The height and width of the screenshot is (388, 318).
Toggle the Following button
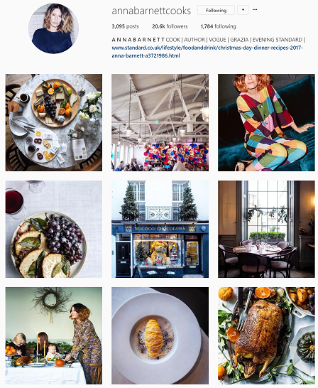coord(216,10)
